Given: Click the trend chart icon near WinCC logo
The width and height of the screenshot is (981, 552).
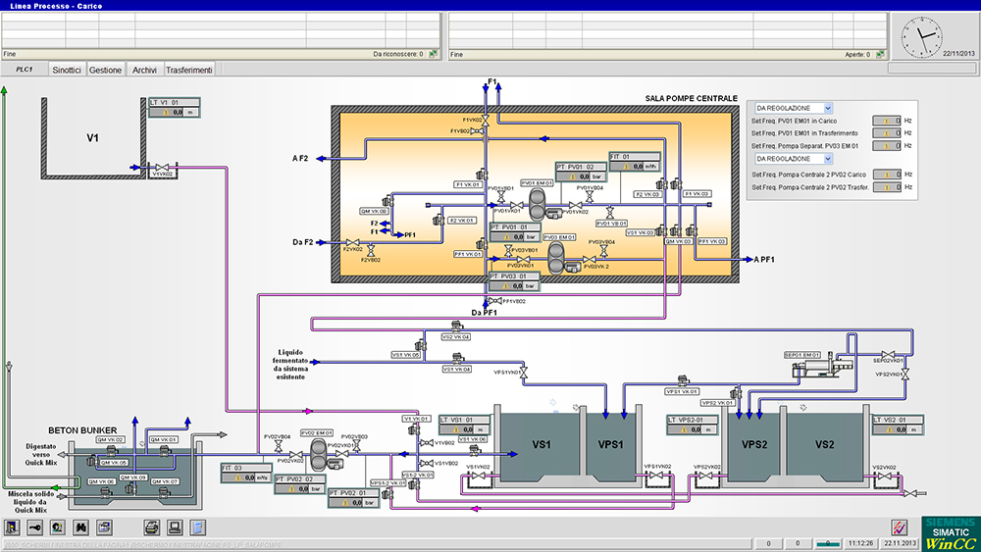Looking at the screenshot, I should [x=899, y=527].
